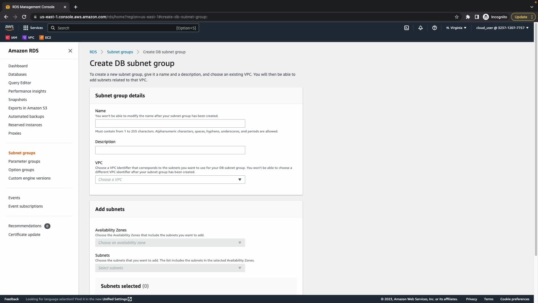Expand the Choose a VPC dropdown
Screen dimensions: 538x303
[x=170, y=180]
